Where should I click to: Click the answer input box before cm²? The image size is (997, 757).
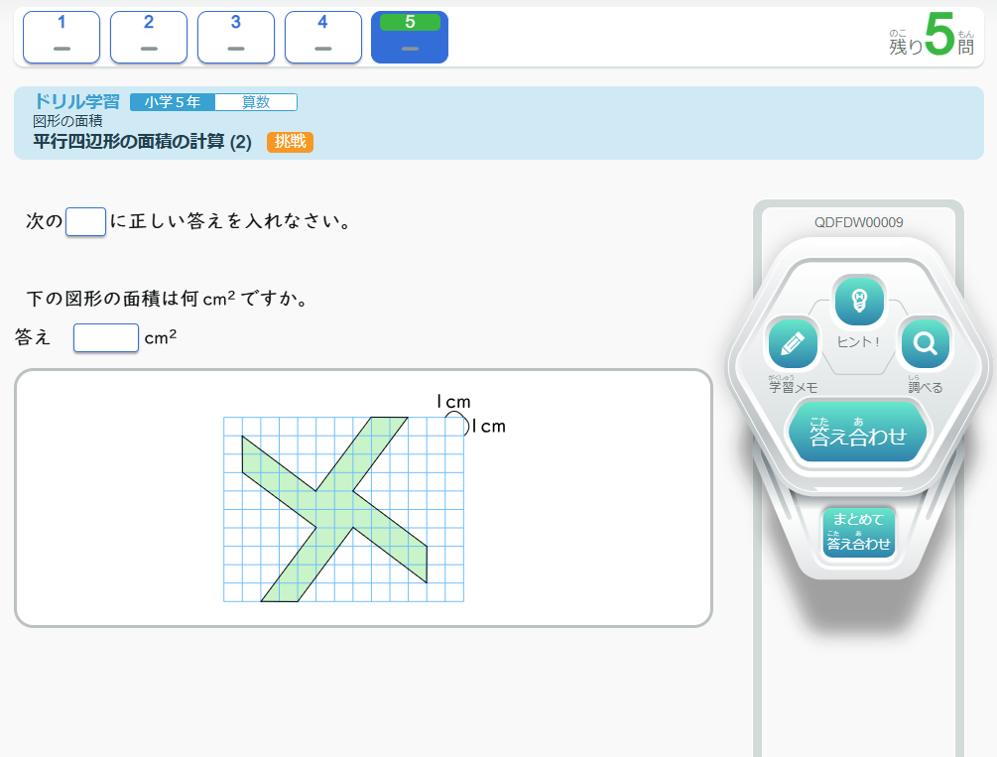tap(106, 337)
